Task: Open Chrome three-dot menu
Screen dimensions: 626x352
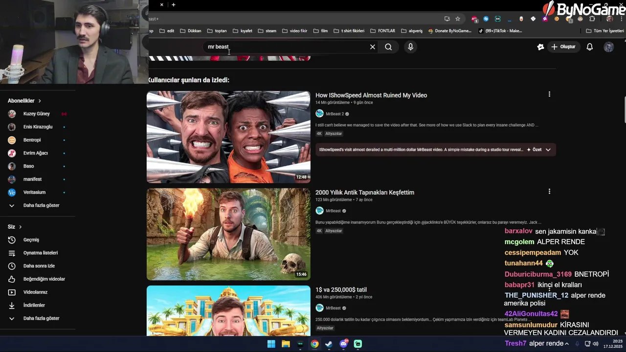Action: coord(621,19)
